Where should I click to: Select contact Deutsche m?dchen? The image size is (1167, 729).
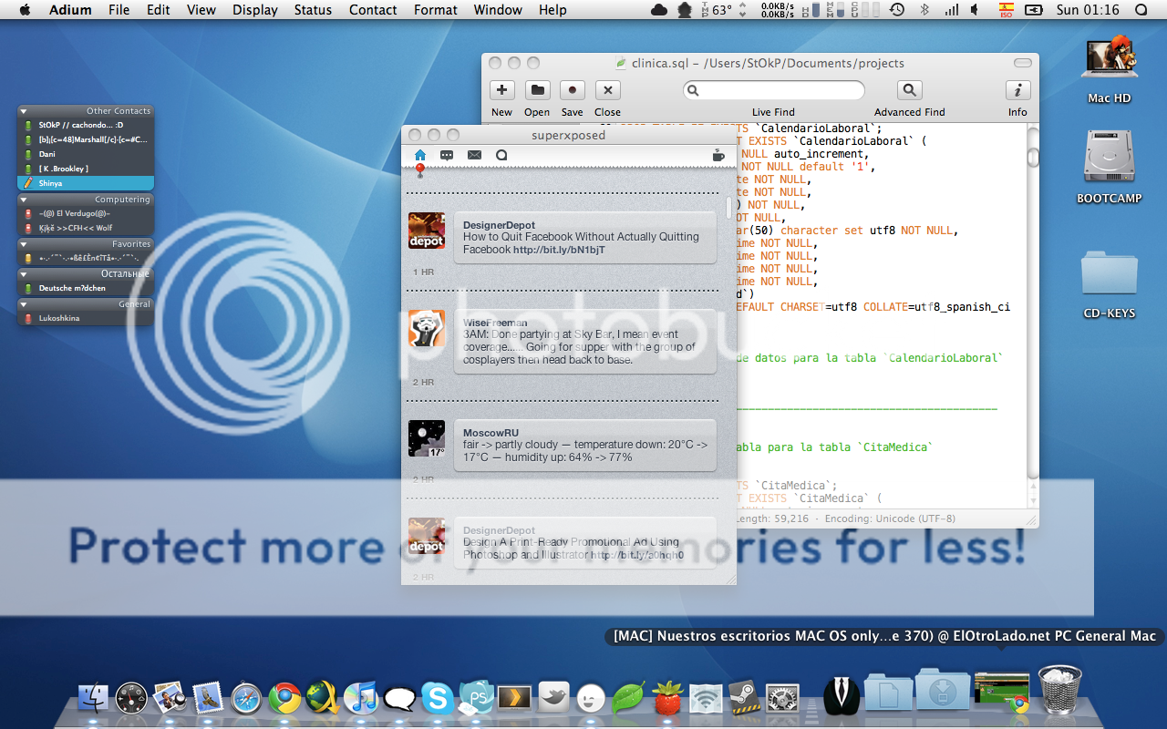(86, 288)
